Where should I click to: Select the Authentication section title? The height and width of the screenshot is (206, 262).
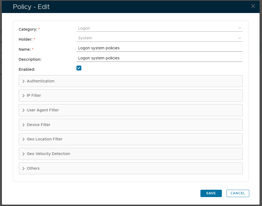(41, 81)
